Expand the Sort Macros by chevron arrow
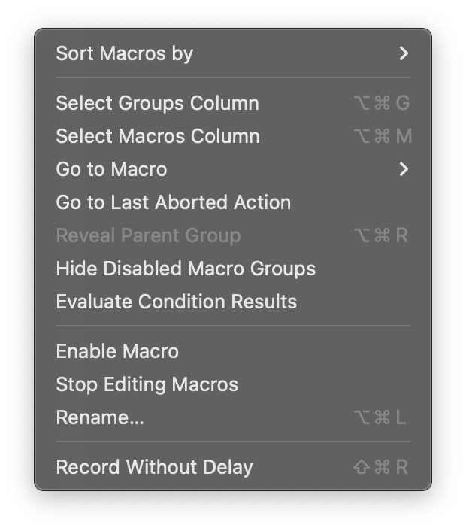The height and width of the screenshot is (531, 466). tap(404, 53)
